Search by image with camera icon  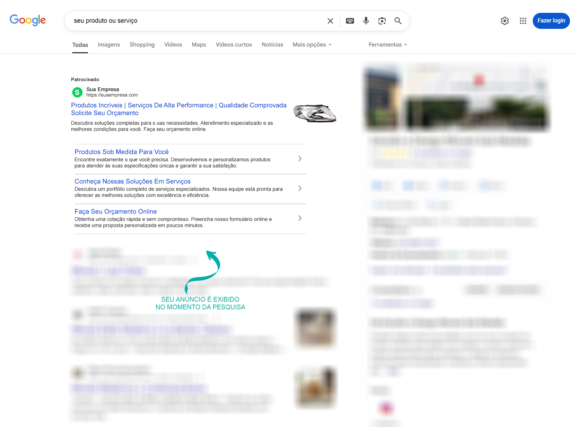382,21
